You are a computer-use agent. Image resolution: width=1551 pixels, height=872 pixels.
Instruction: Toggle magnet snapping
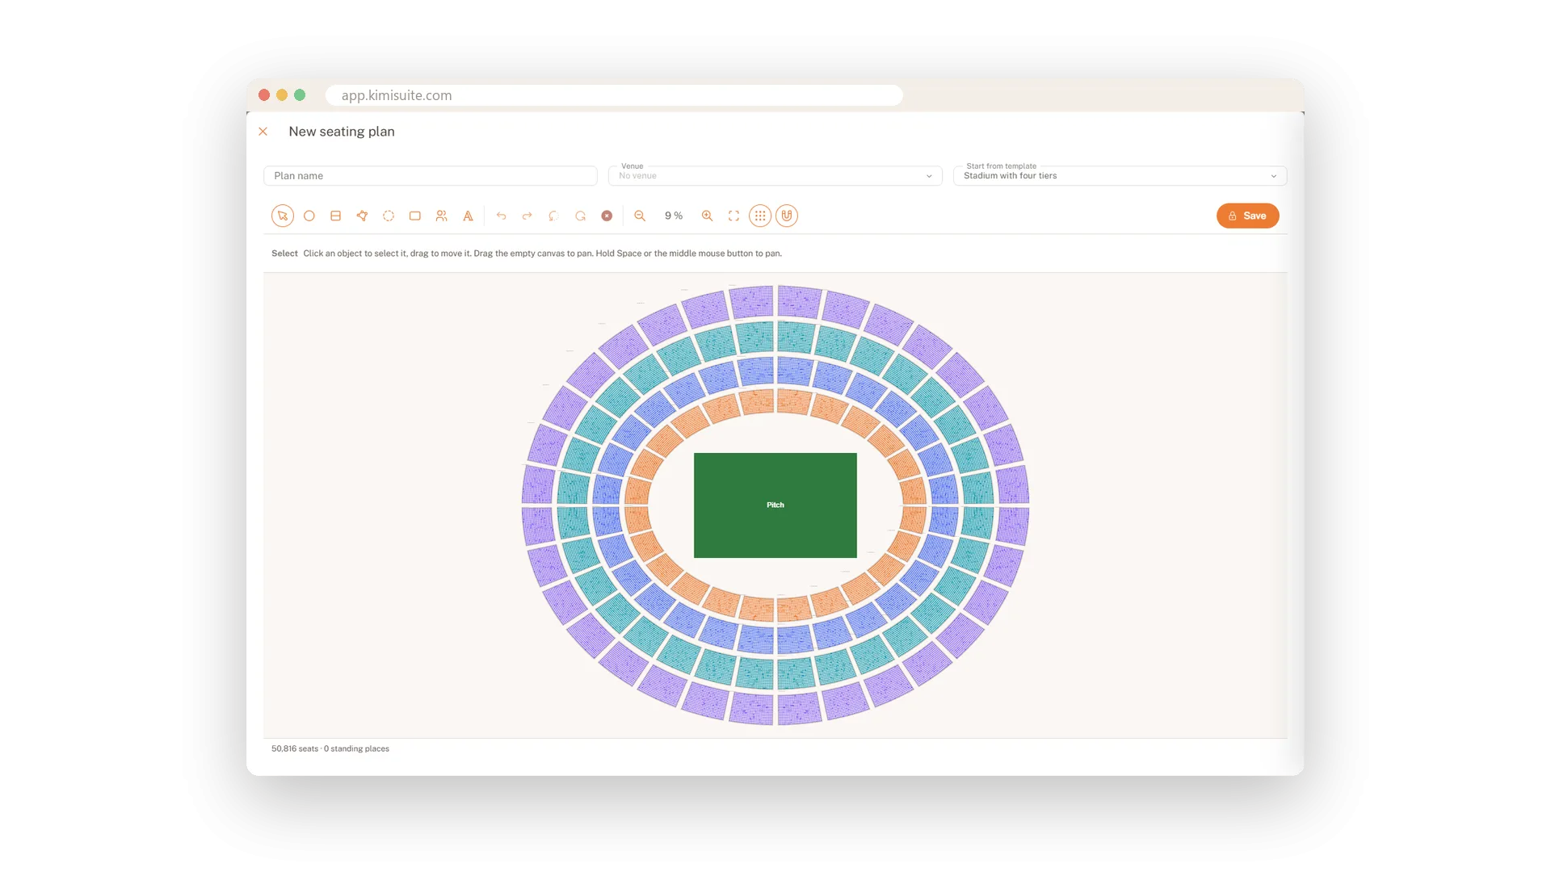(787, 216)
